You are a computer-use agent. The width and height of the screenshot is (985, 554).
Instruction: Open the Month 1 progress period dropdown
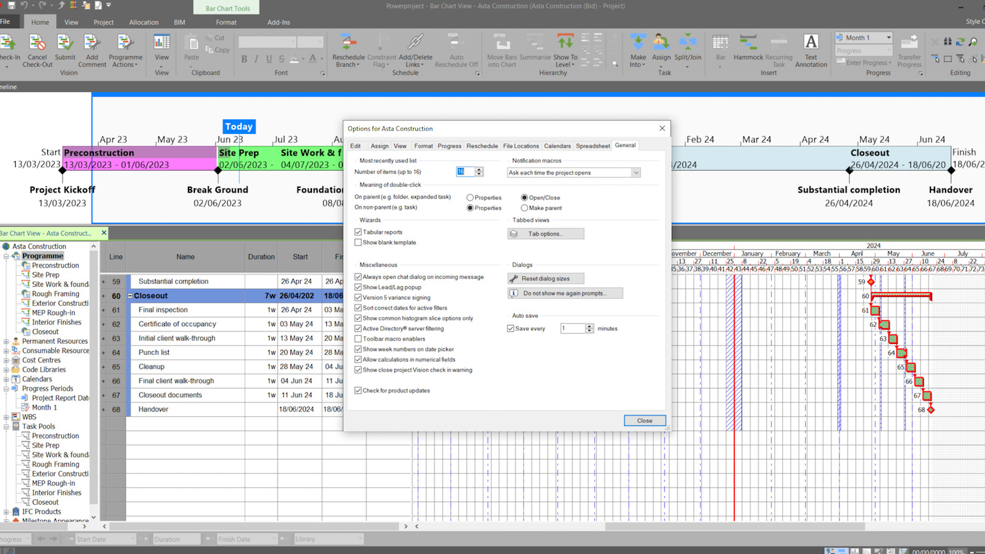pos(890,37)
